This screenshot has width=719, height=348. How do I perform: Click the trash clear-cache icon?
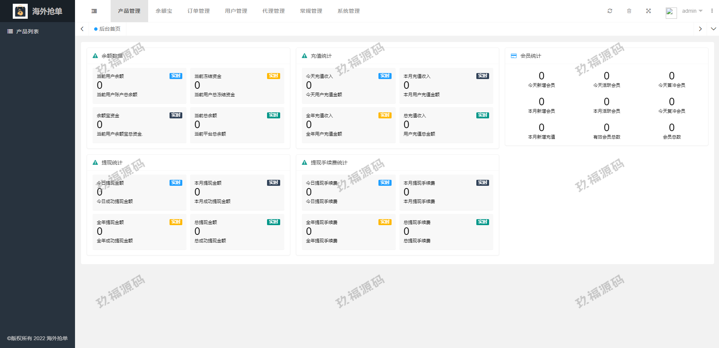pos(629,11)
